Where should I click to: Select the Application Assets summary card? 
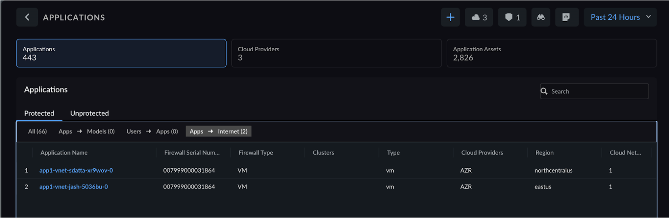click(x=551, y=53)
